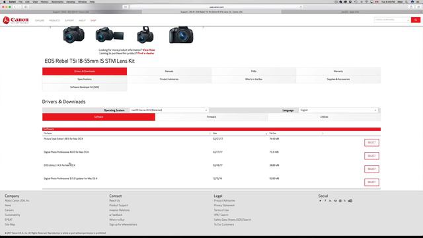Open the Safari File menu
The height and width of the screenshot is (238, 423).
tap(20, 1)
